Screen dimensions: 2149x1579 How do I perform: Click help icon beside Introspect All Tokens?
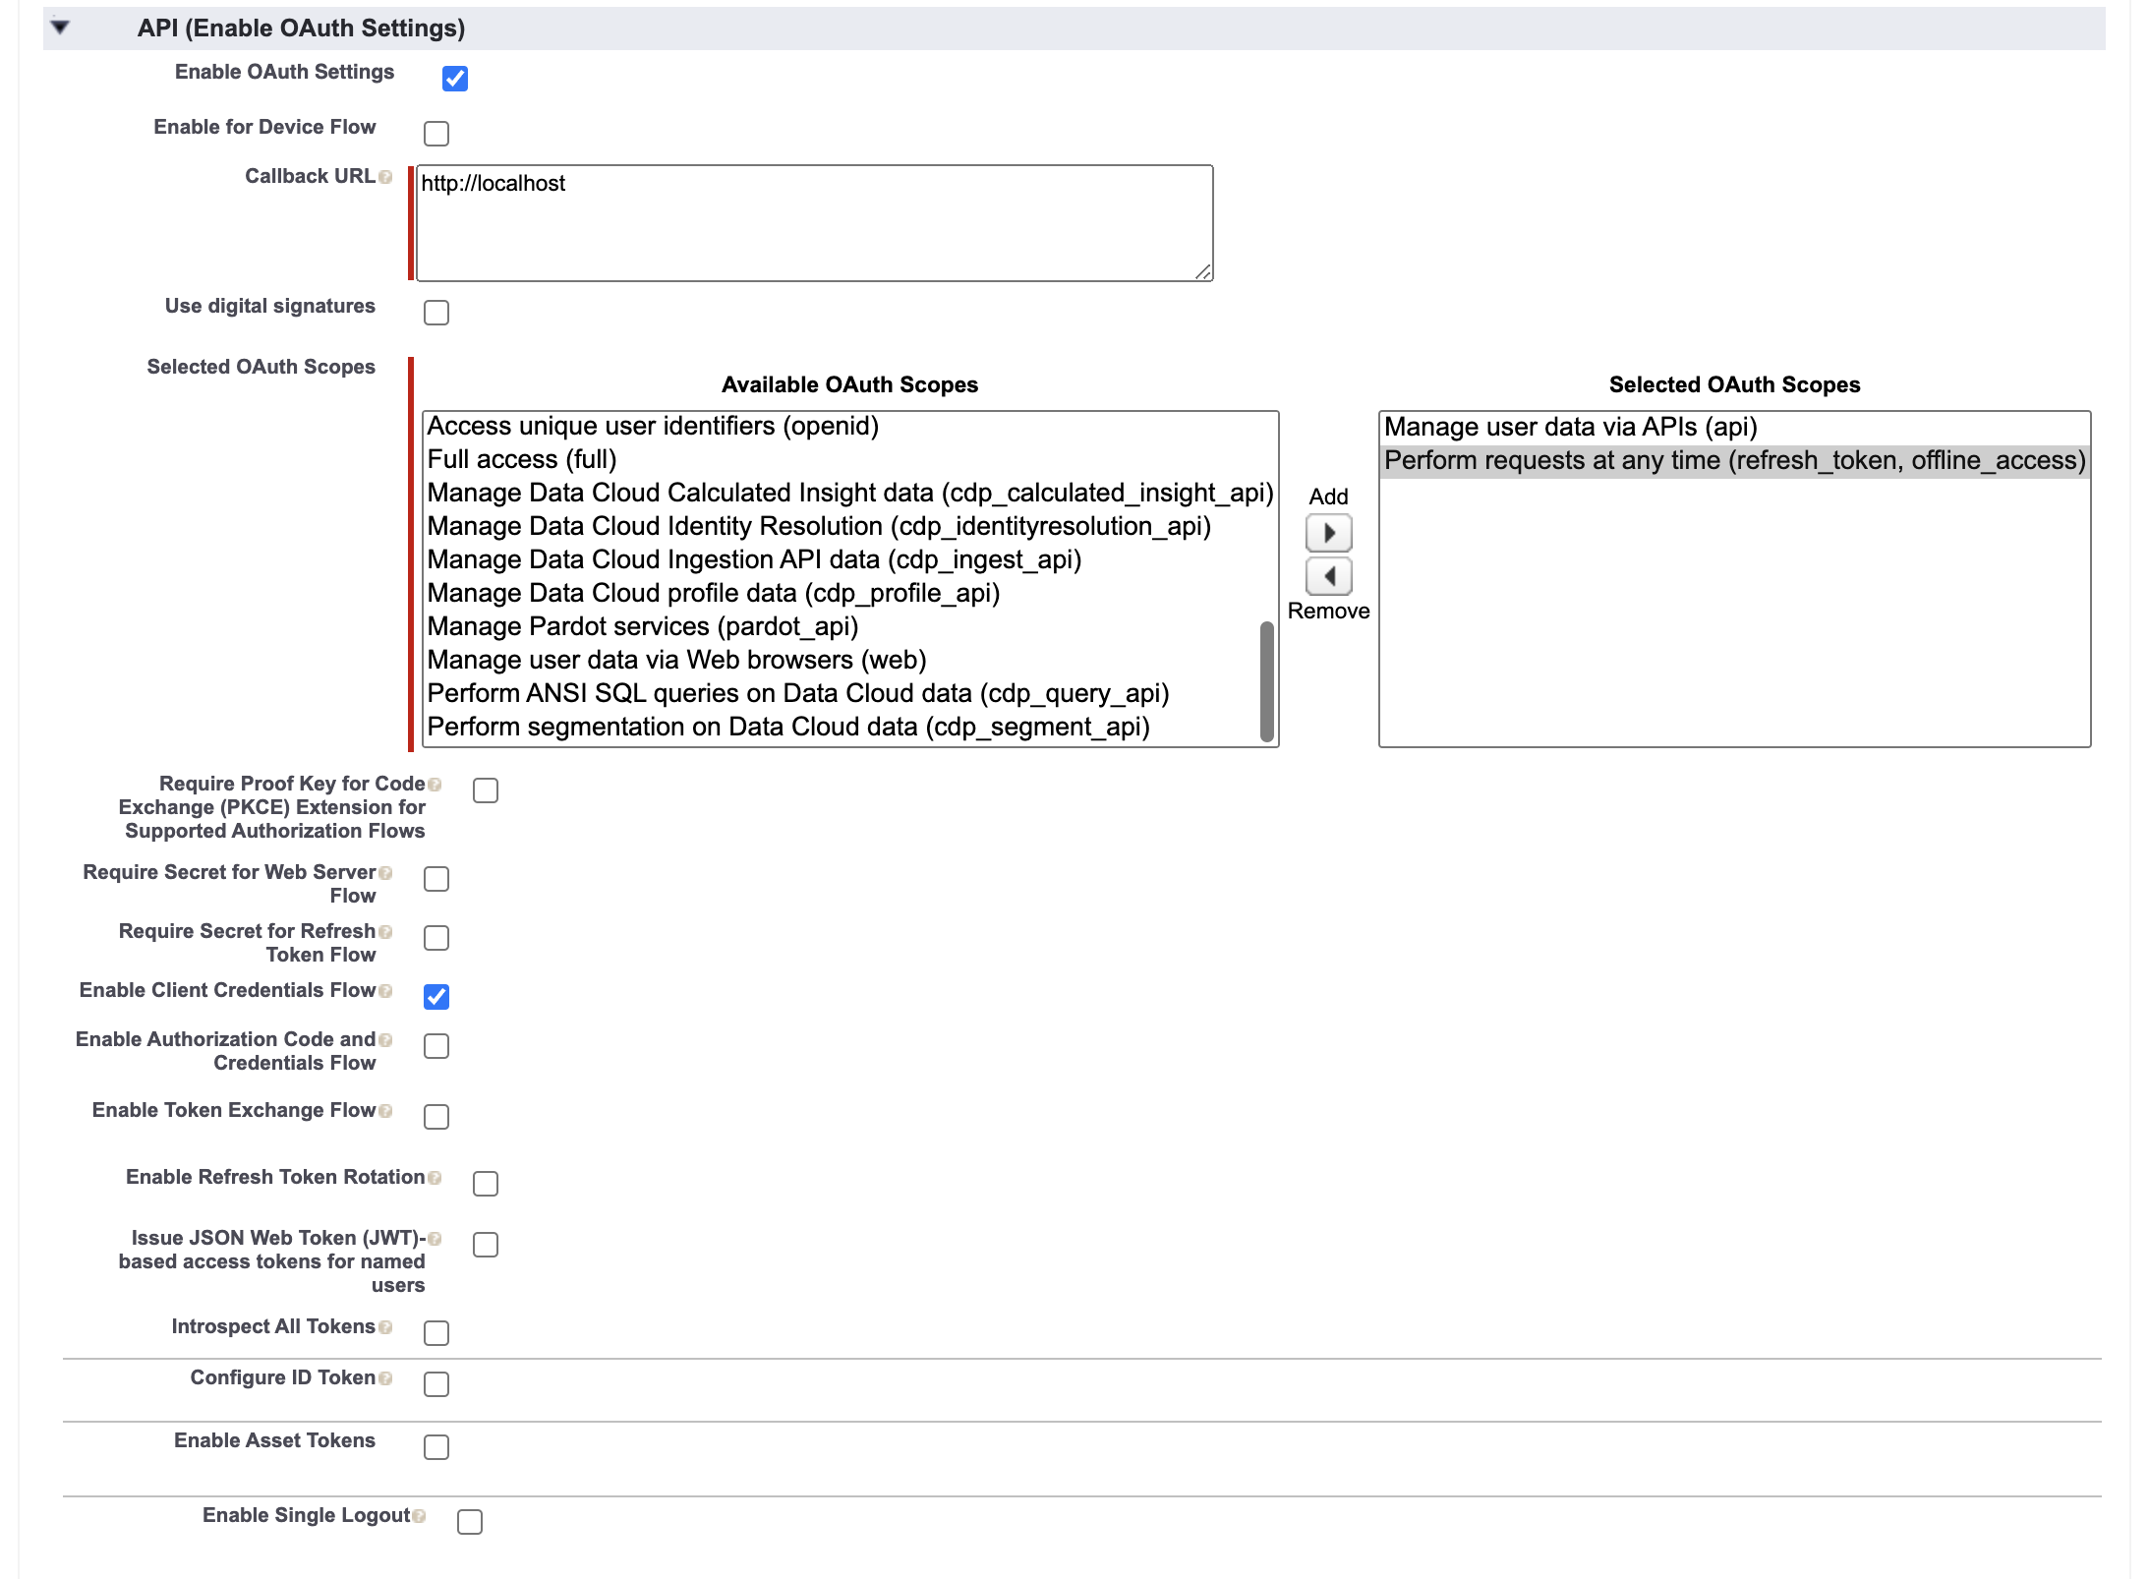tap(385, 1327)
